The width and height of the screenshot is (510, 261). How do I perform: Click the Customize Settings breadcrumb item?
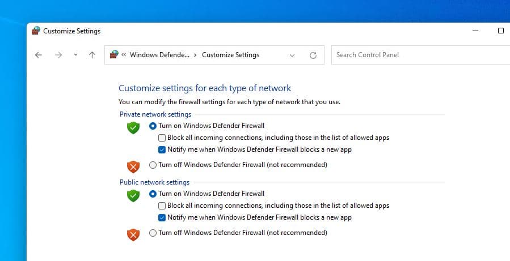(x=230, y=55)
